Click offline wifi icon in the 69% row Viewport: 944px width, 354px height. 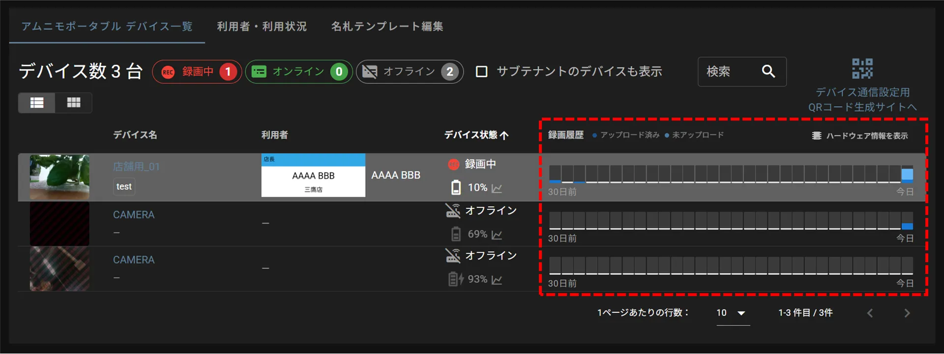pyautogui.click(x=453, y=210)
